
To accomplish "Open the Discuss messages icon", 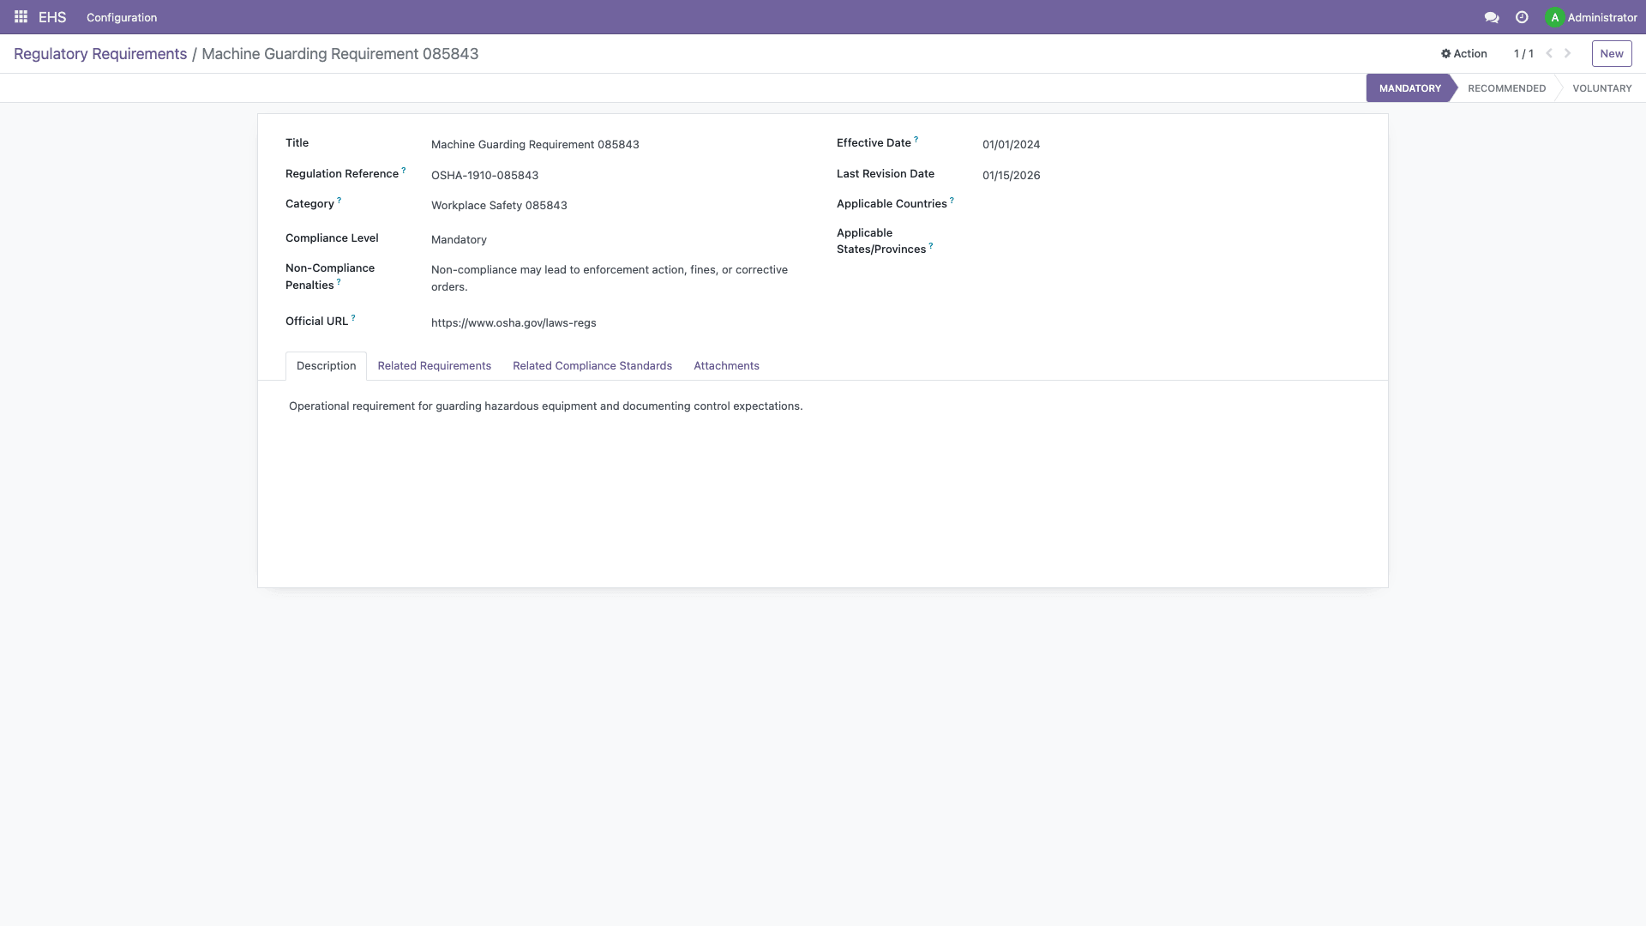I will point(1492,17).
